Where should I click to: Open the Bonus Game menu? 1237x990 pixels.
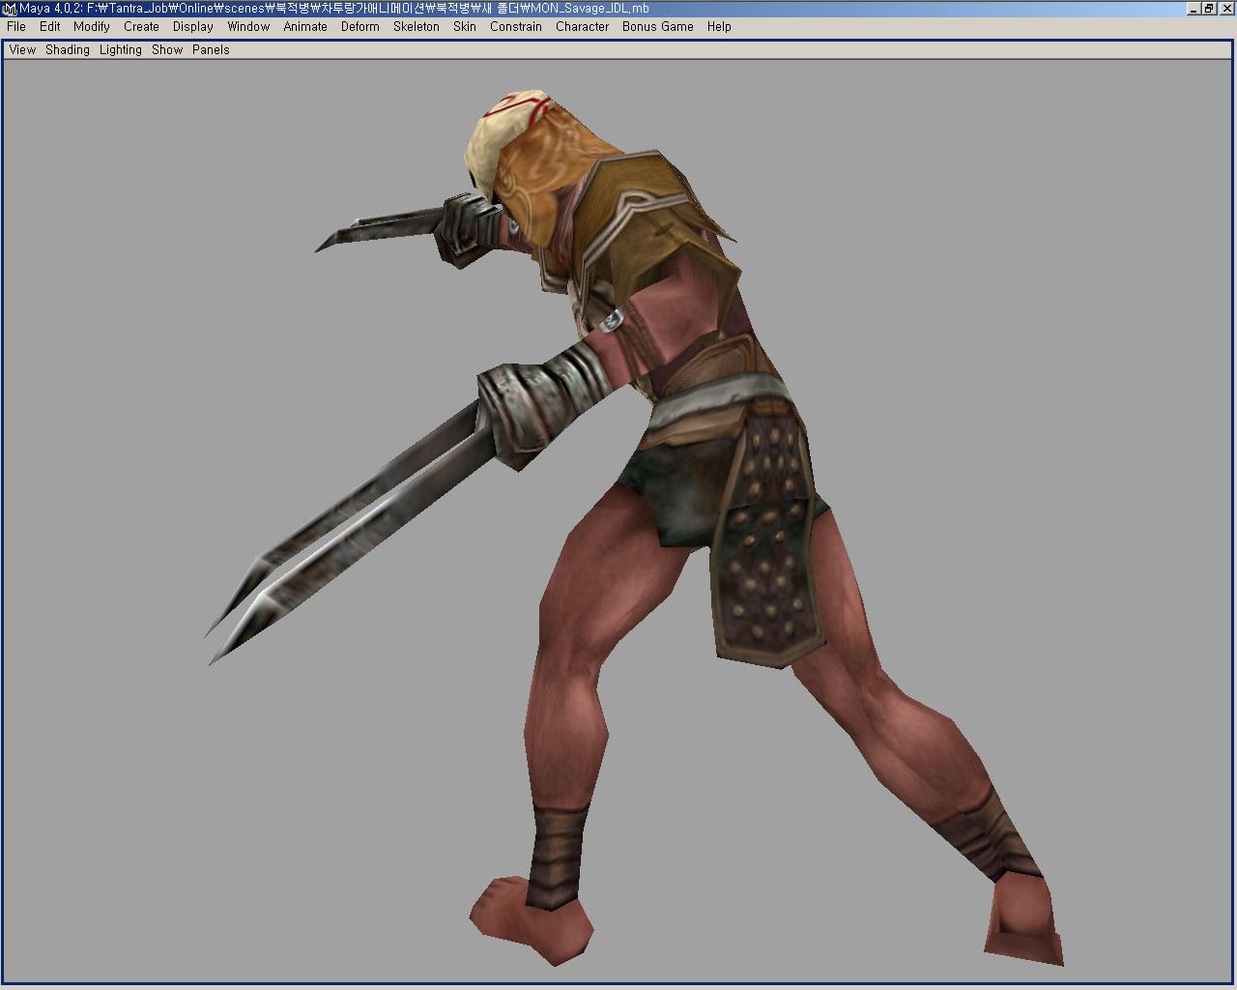coord(658,27)
